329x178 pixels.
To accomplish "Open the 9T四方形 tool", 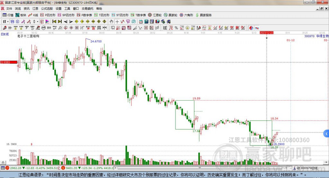I will point(120,15).
